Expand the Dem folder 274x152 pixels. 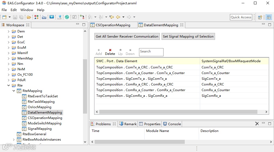click(x=8, y=31)
